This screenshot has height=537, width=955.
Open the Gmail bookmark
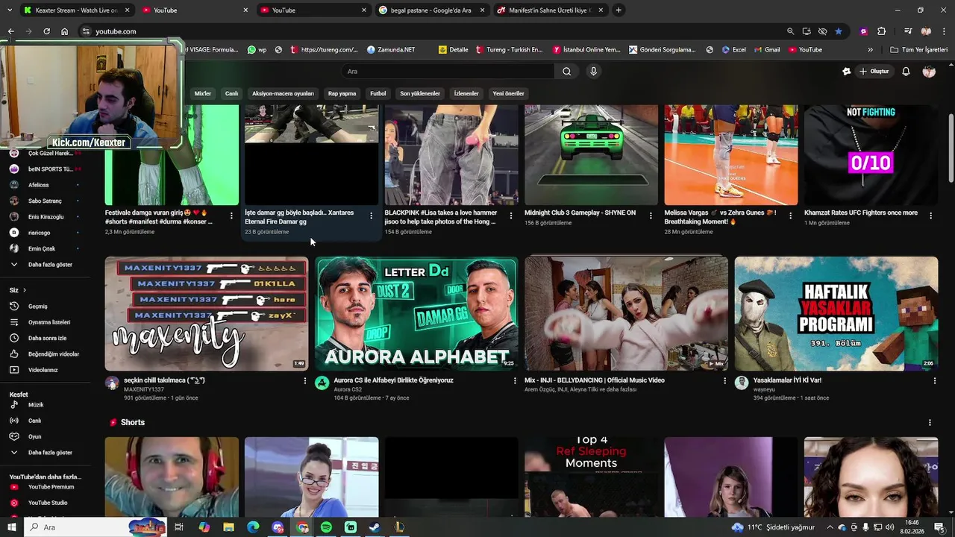(766, 50)
